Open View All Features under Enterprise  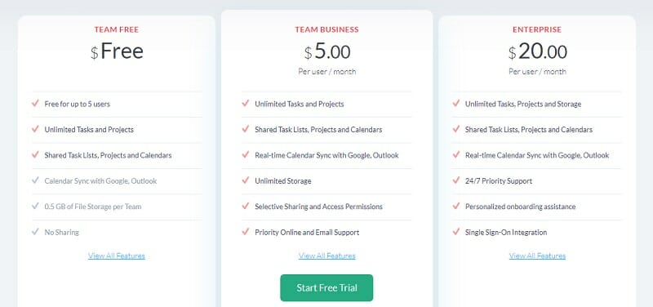537,256
